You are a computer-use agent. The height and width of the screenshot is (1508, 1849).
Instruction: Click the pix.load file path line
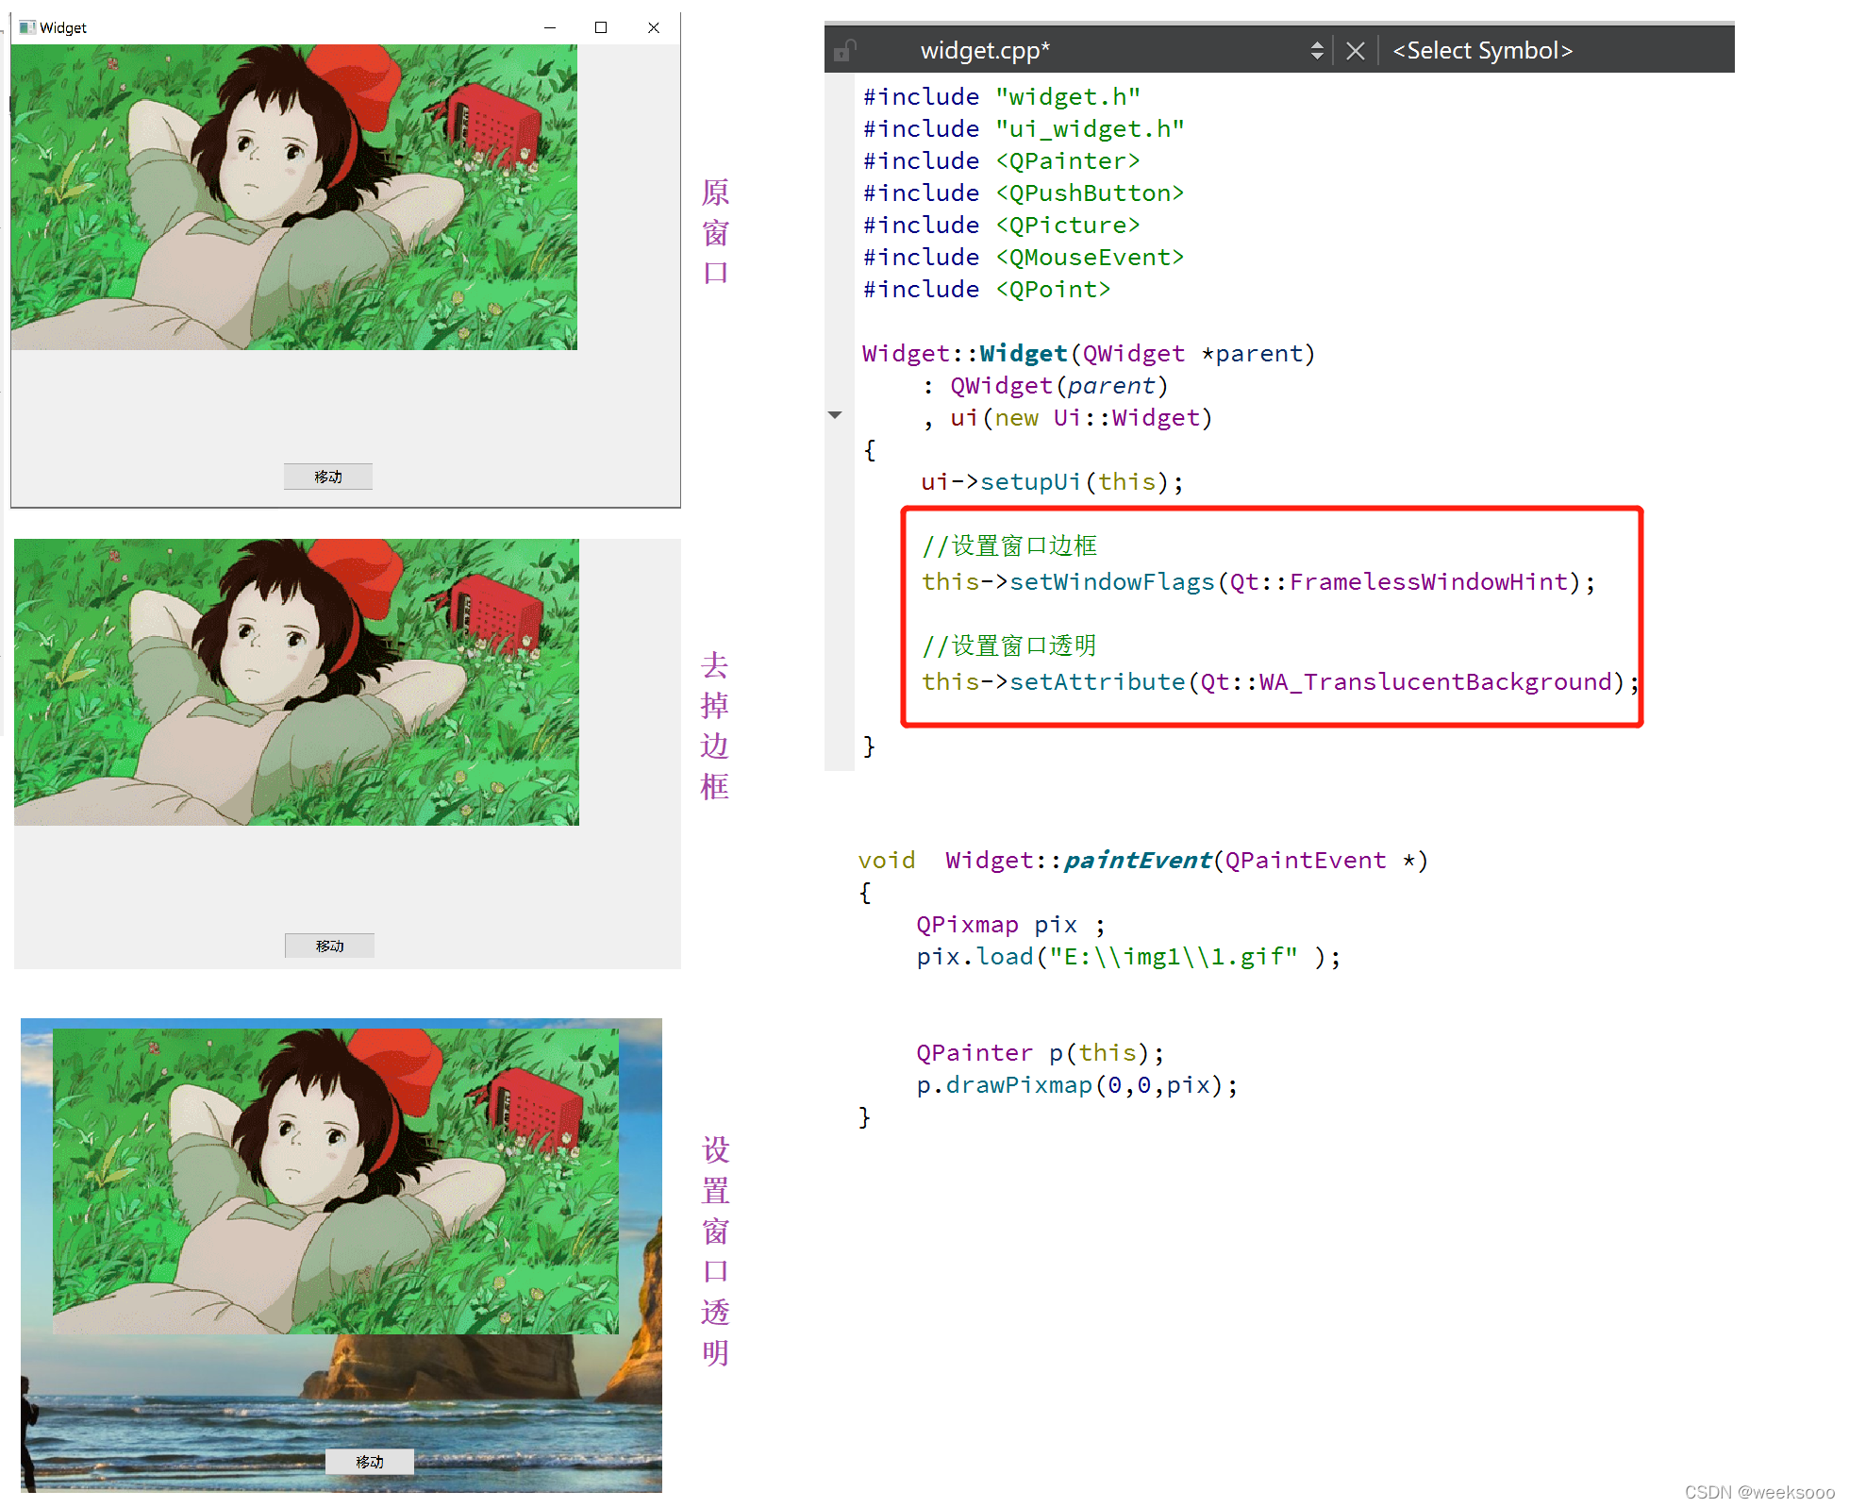1127,957
